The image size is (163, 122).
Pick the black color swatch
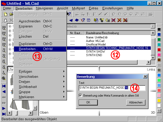pyautogui.click(x=159, y=29)
